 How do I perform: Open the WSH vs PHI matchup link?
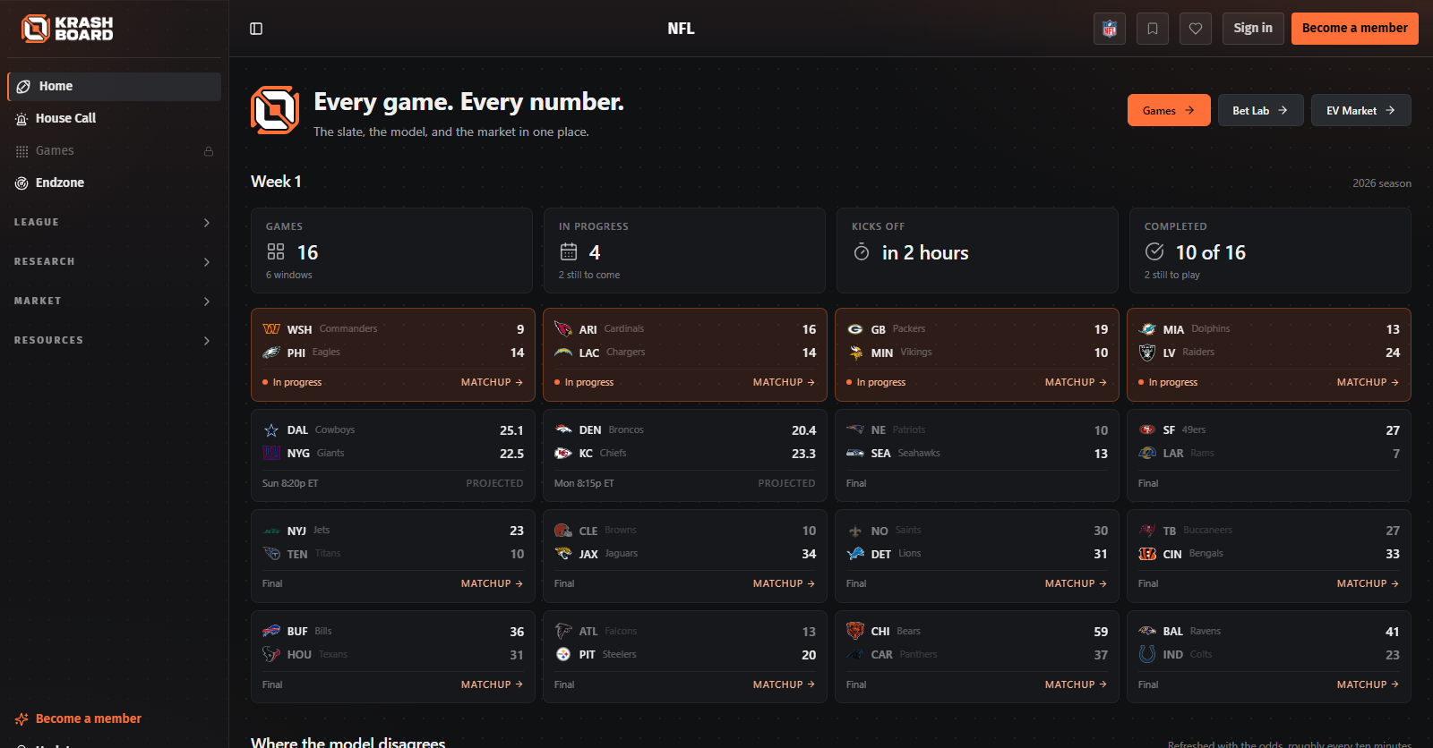(492, 382)
